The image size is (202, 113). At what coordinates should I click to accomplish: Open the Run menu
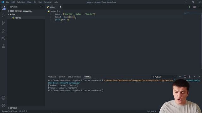40,2
